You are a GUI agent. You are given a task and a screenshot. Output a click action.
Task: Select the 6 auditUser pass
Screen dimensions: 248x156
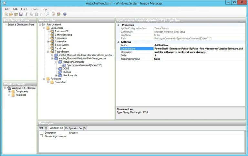(x=60, y=48)
